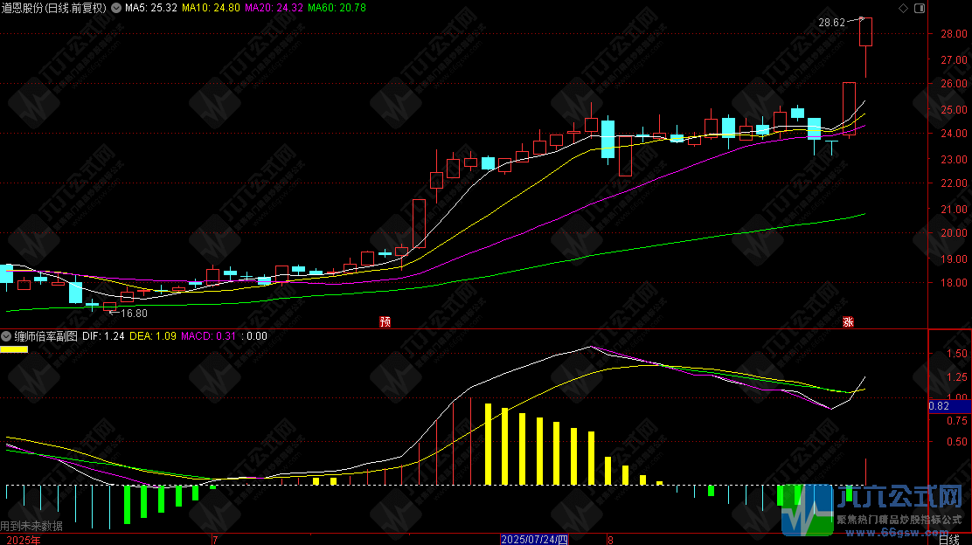Select the MA60: 20.78 label

337,8
